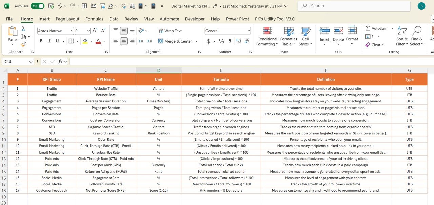This screenshot has width=434, height=205.
Task: Undo the last action
Action: (x=60, y=6)
